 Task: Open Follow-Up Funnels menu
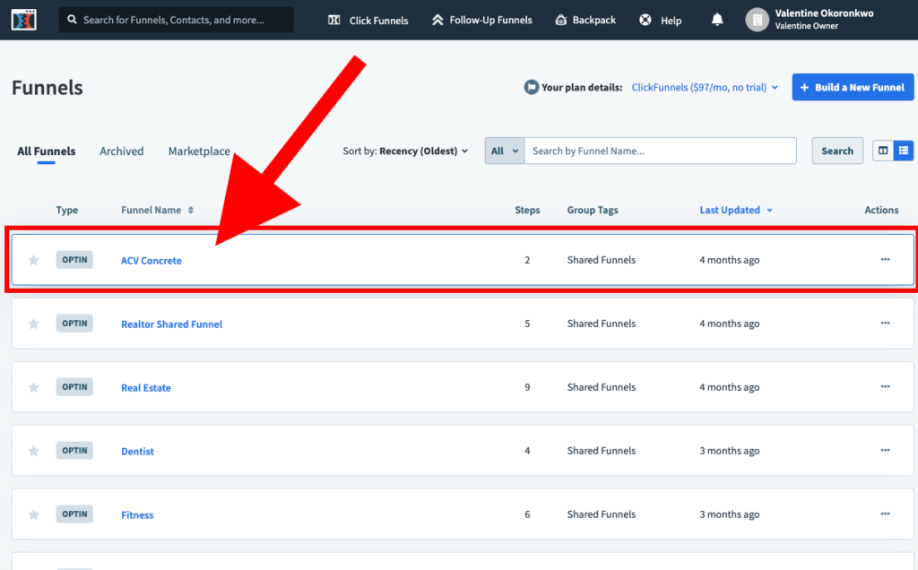(481, 20)
